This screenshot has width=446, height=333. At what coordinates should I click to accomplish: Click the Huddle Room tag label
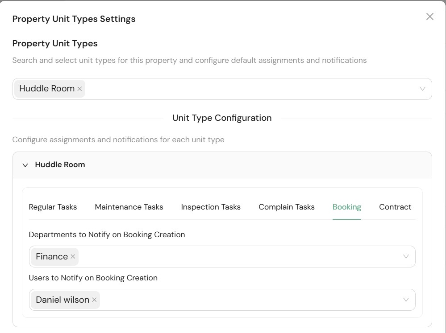[x=47, y=89]
